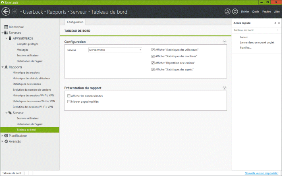
Task: Open the Serveur combo box APPSERVER03
Action: pos(115,50)
